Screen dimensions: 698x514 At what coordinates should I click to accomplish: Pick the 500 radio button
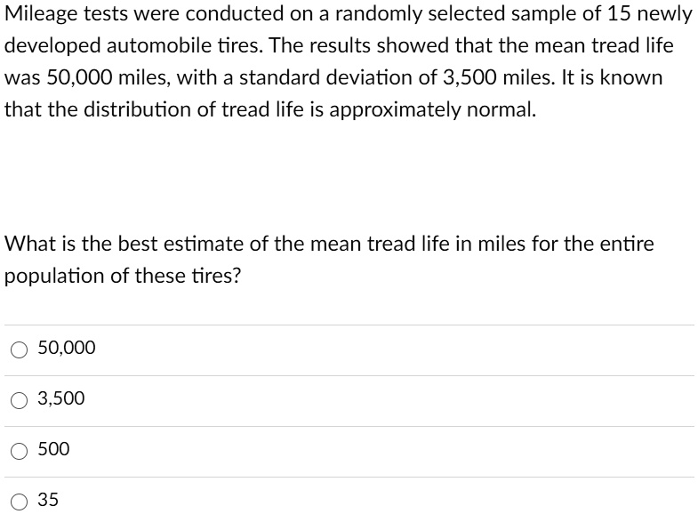click(20, 450)
